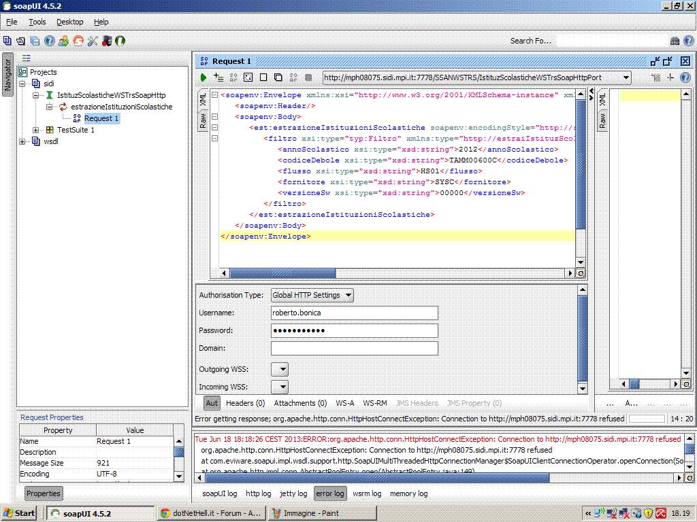Open the Desktop menu

[70, 22]
